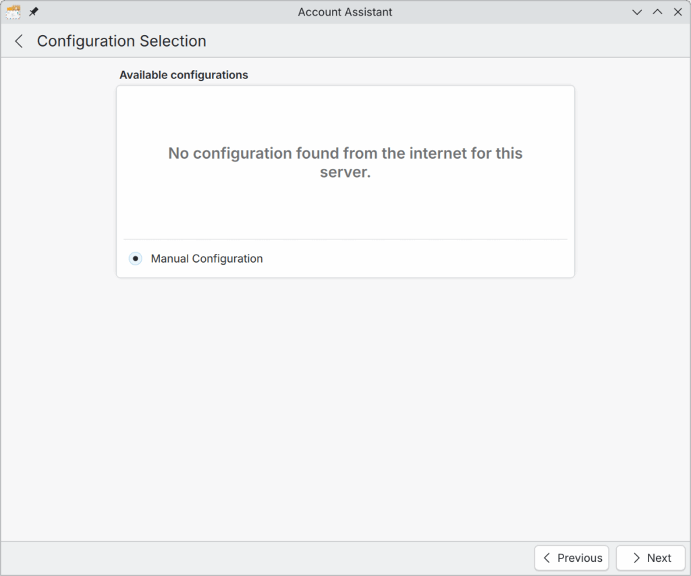
Task: Click the left chevron icon on Previous
Action: [x=547, y=558]
